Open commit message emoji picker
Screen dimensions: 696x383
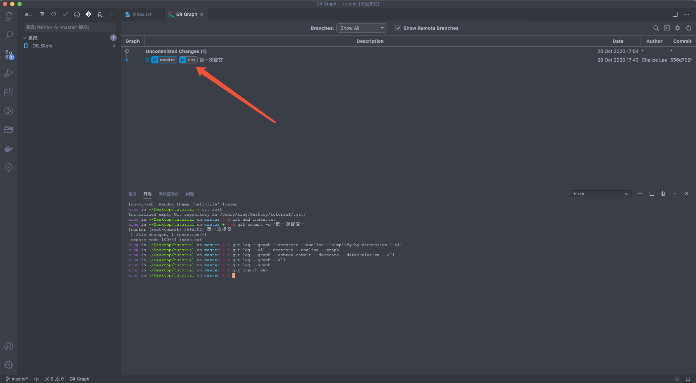pyautogui.click(x=77, y=14)
